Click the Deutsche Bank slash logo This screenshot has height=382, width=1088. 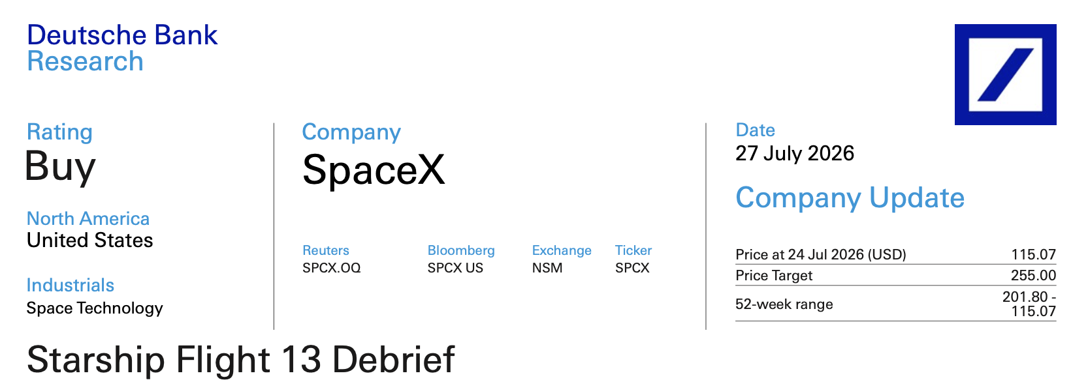[1005, 74]
